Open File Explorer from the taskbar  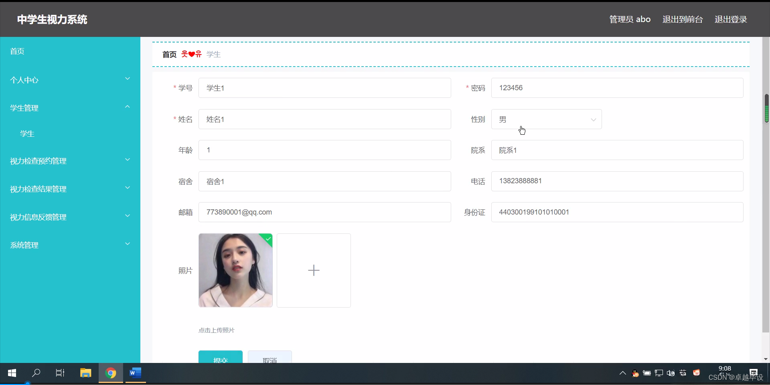coord(85,373)
